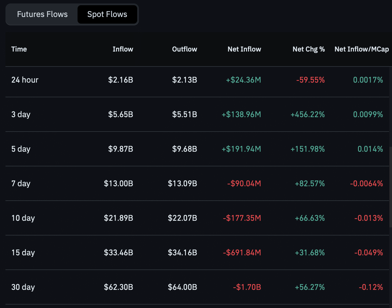Click the Outflow column header

coord(184,49)
